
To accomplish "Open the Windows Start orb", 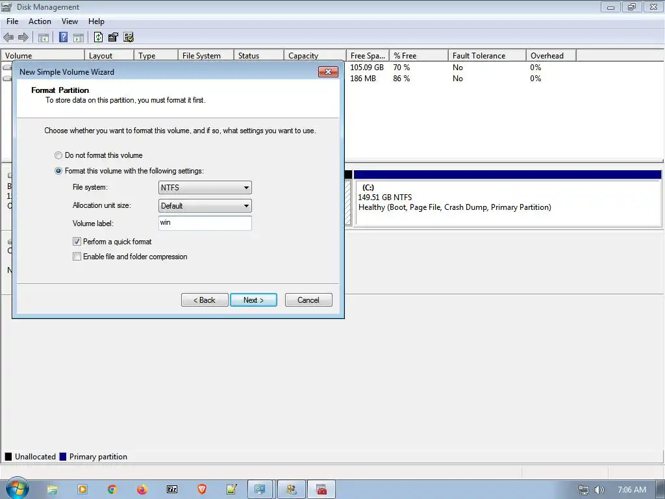I will click(17, 489).
